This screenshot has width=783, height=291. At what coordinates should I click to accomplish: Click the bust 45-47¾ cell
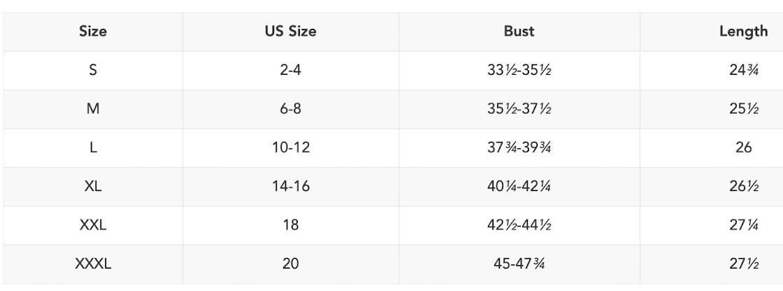click(519, 264)
